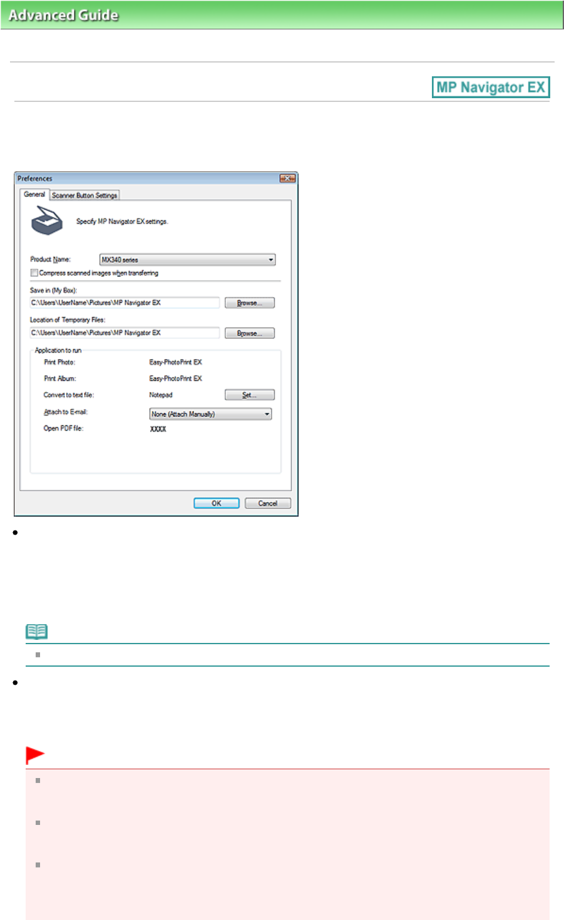Click the MP Navigator EX logo
Screen dimensions: 564x920
(x=491, y=88)
